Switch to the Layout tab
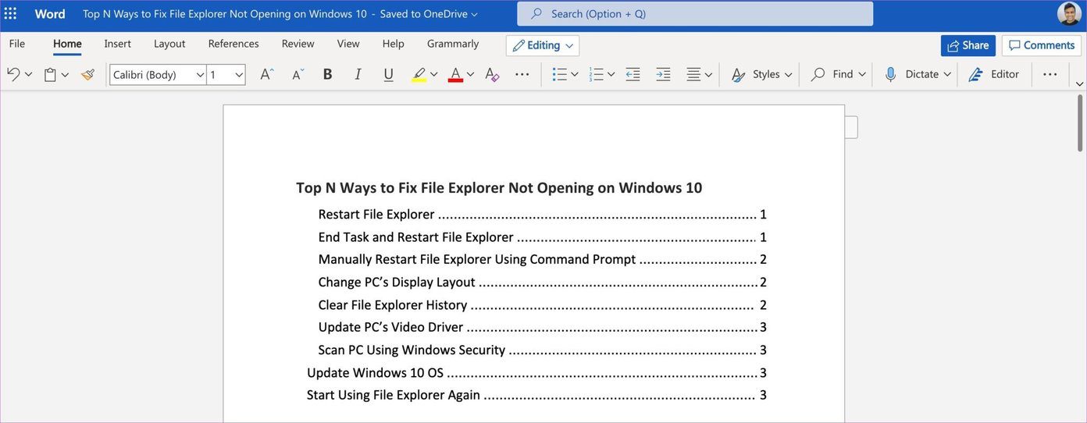The image size is (1087, 423). (169, 44)
